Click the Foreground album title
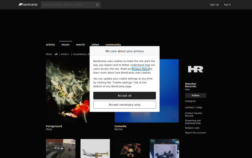This screenshot has height=158, width=252. coord(54,126)
